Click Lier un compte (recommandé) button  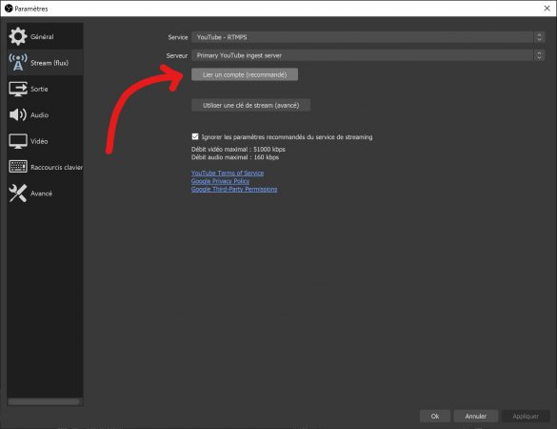pos(245,74)
